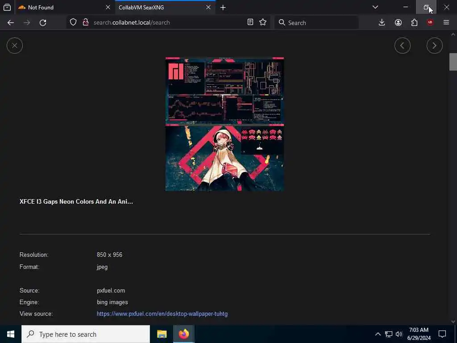This screenshot has width=457, height=343.
Task: Open the Firefox application menu
Action: pos(446,22)
